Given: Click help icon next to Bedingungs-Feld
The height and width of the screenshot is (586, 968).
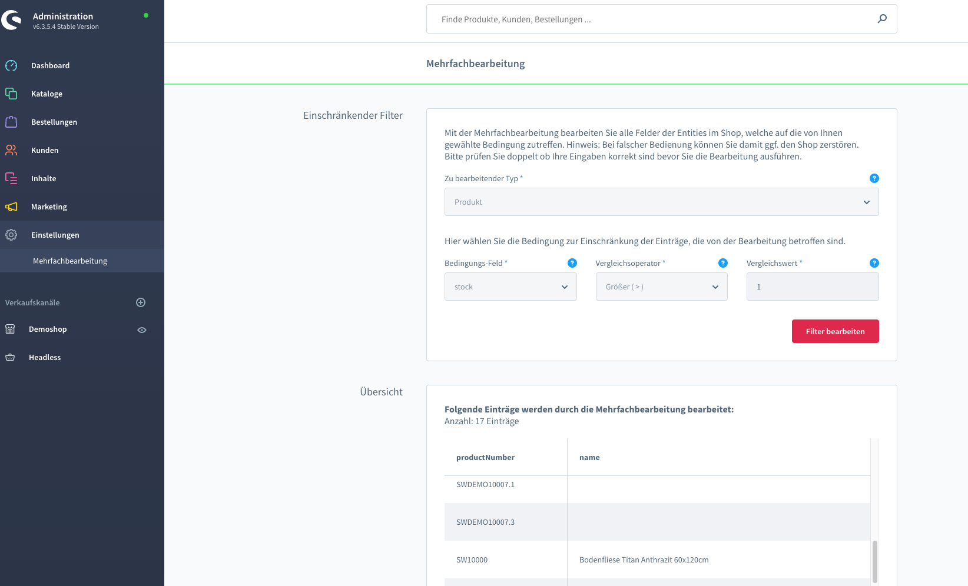Looking at the screenshot, I should pyautogui.click(x=572, y=263).
